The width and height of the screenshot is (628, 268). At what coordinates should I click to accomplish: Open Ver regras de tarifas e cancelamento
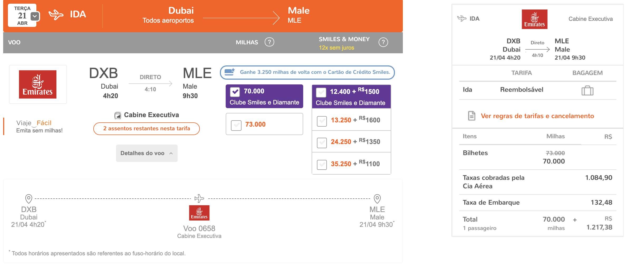tap(537, 116)
